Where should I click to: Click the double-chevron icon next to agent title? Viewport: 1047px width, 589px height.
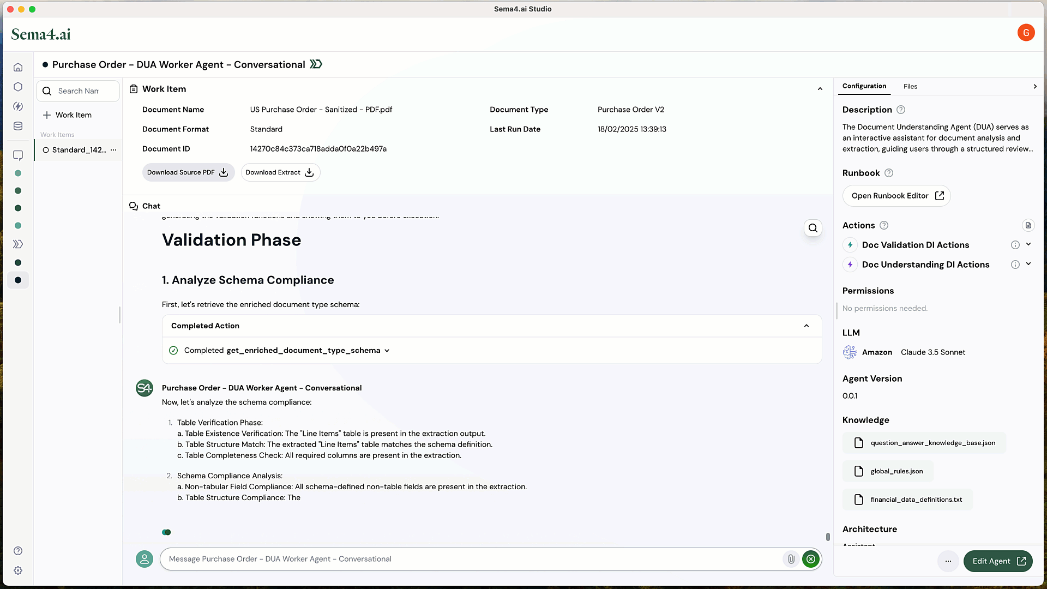[316, 64]
